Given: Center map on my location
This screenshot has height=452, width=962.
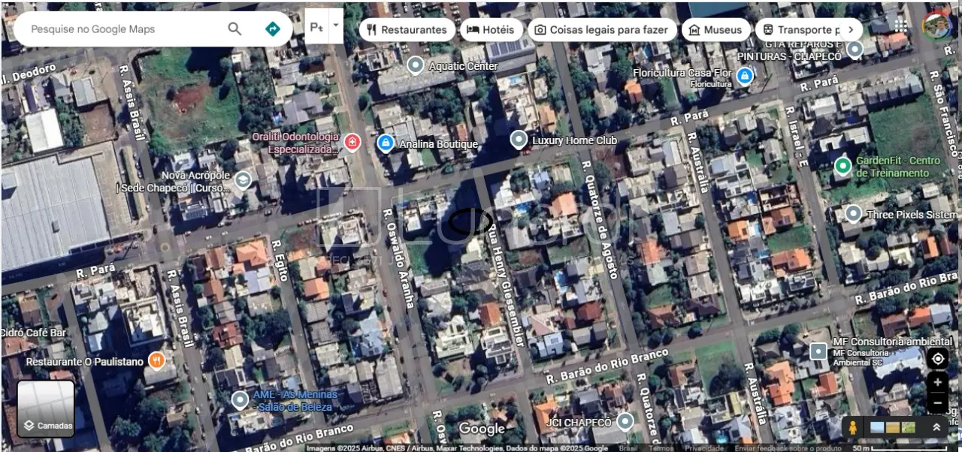Looking at the screenshot, I should 937,359.
